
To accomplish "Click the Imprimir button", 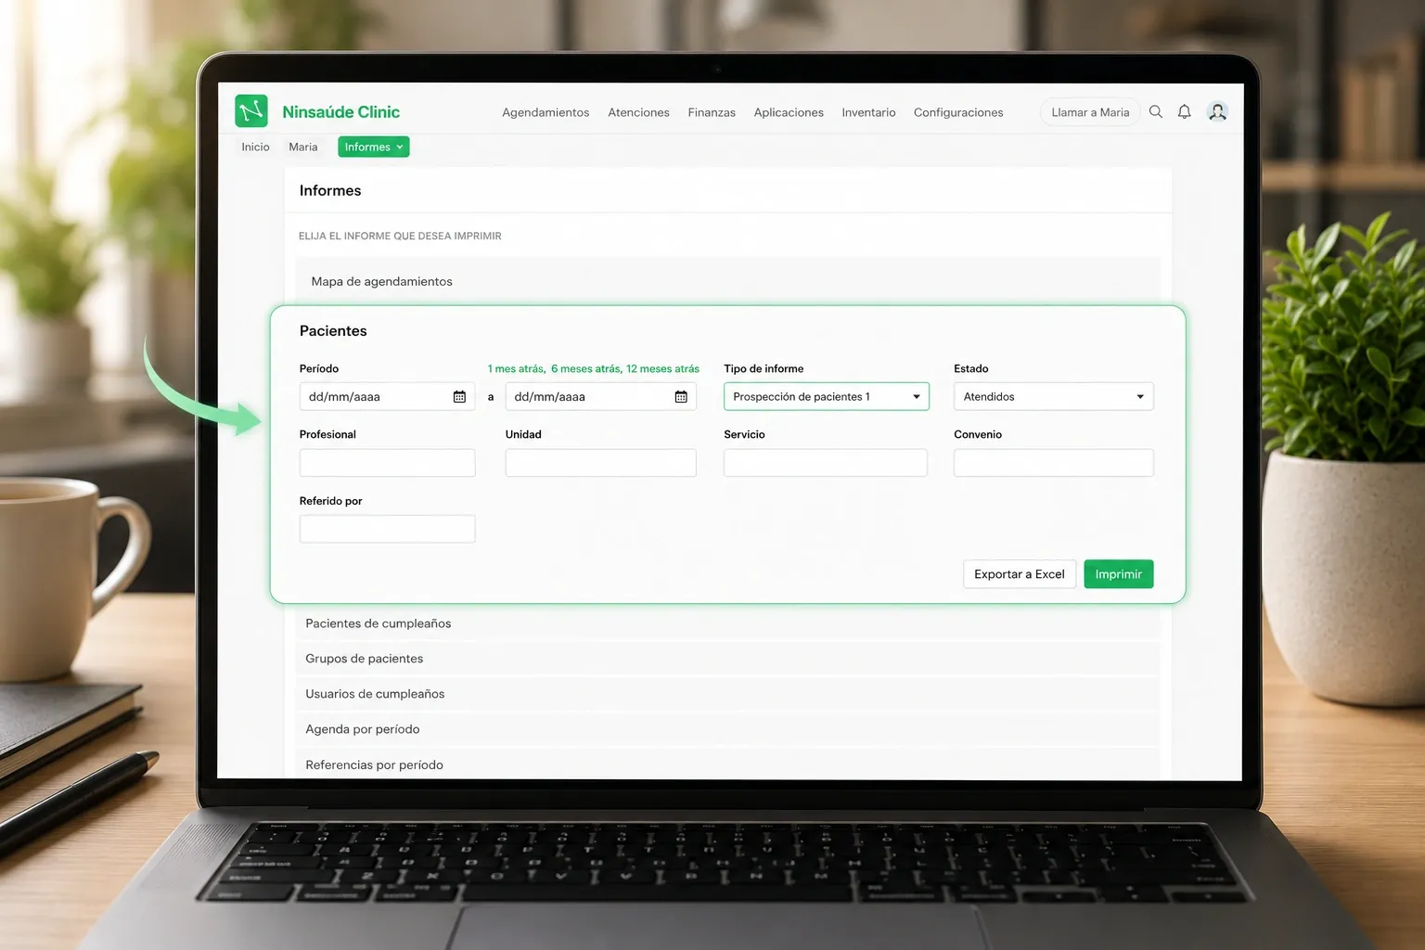I will (1118, 574).
